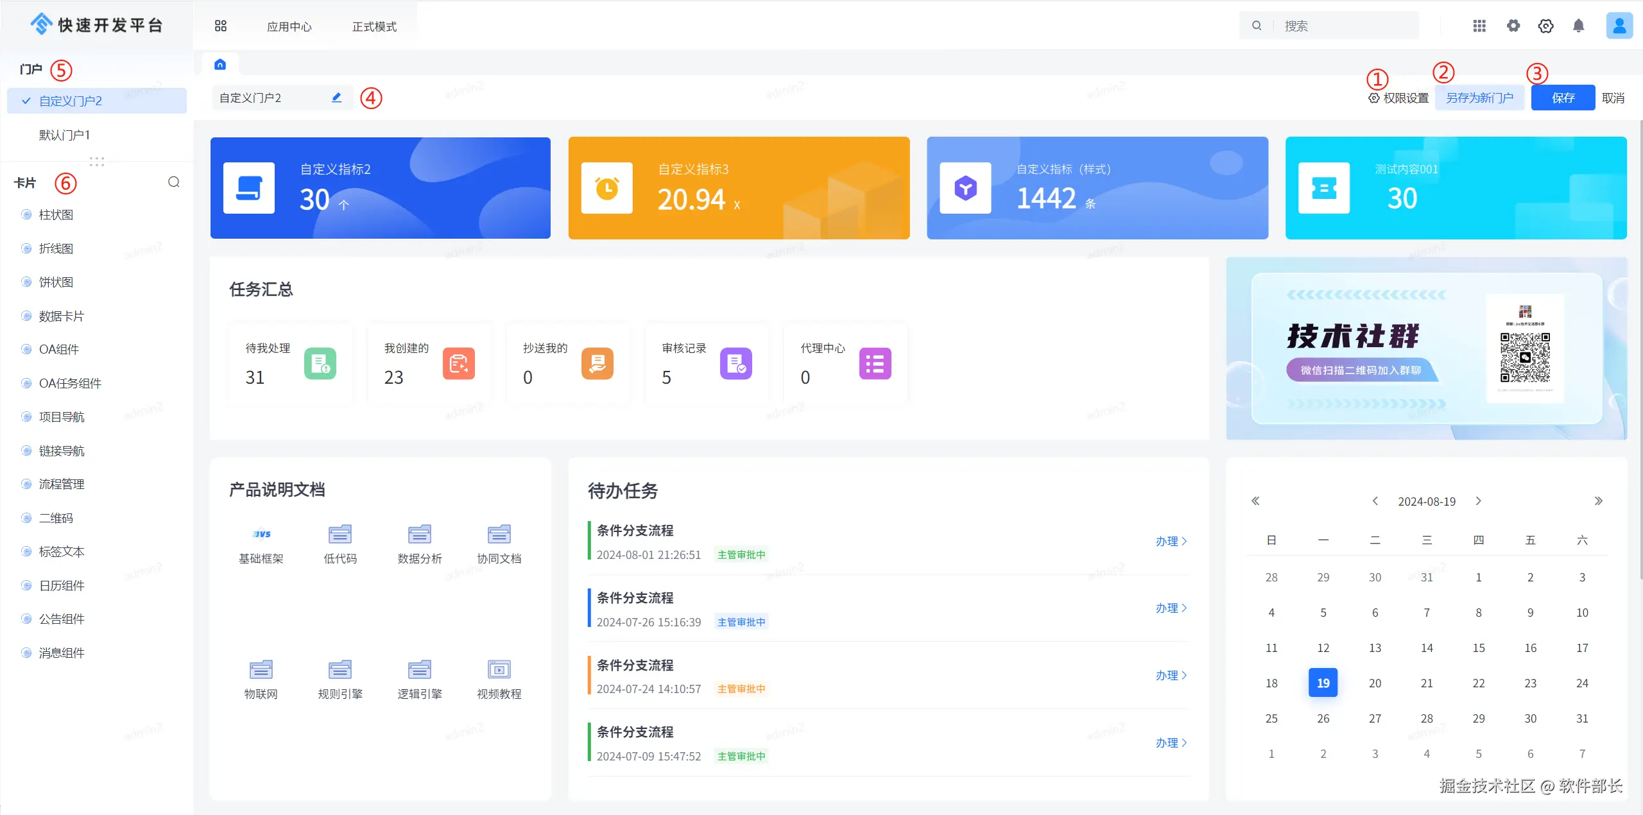The image size is (1643, 815).
Task: Click the 保存 save button
Action: point(1562,98)
